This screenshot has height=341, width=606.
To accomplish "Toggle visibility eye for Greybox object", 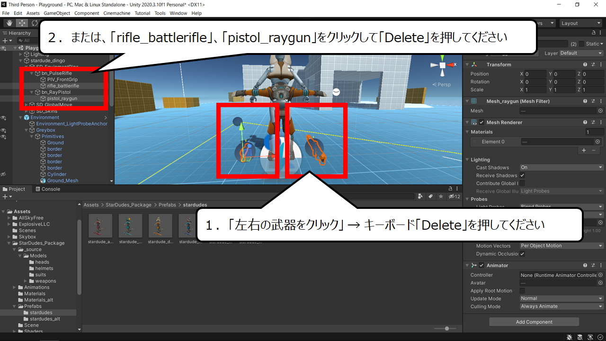I will coord(3,130).
